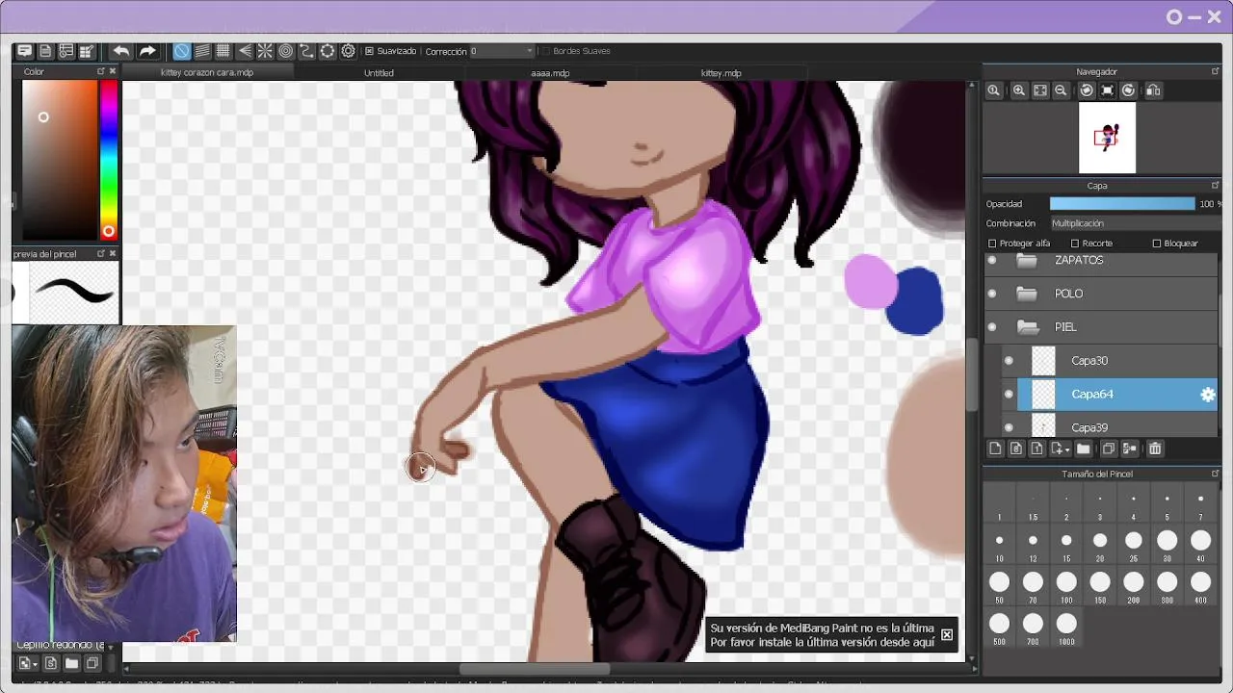Open Combinación blend mode dropdown

click(1134, 223)
